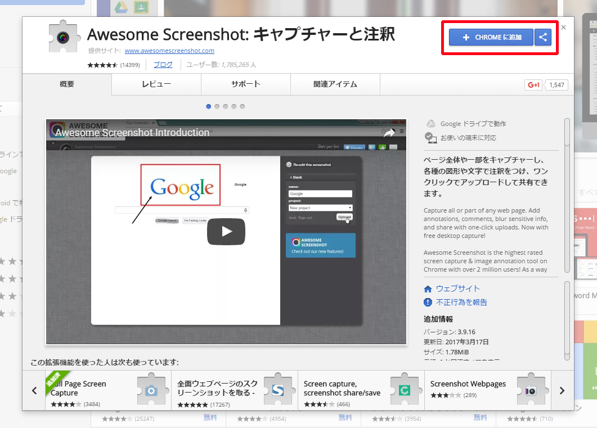Click the Full Page Screen Capture camera icon
Screen dimensions: 597x428
[151, 390]
